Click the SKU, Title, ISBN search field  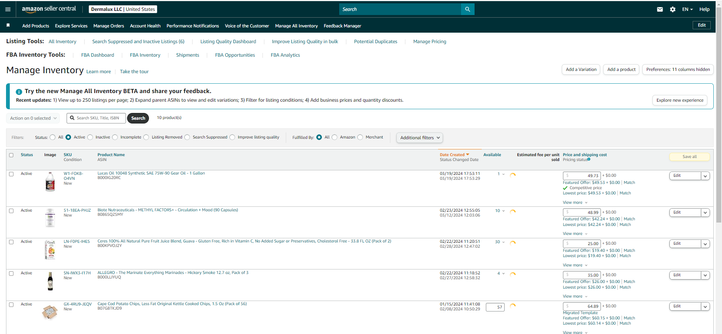pyautogui.click(x=96, y=118)
